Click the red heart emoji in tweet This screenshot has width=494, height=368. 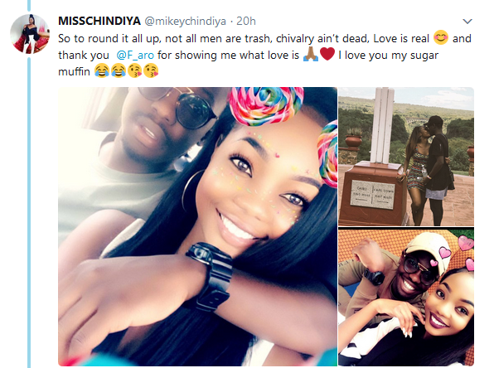[327, 54]
